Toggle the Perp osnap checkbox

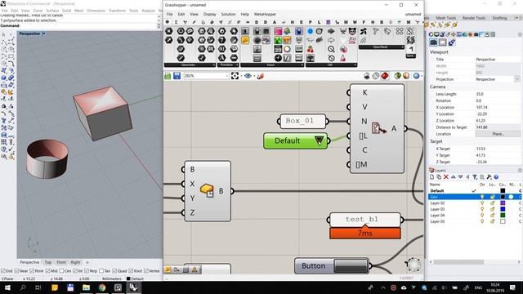point(87,271)
